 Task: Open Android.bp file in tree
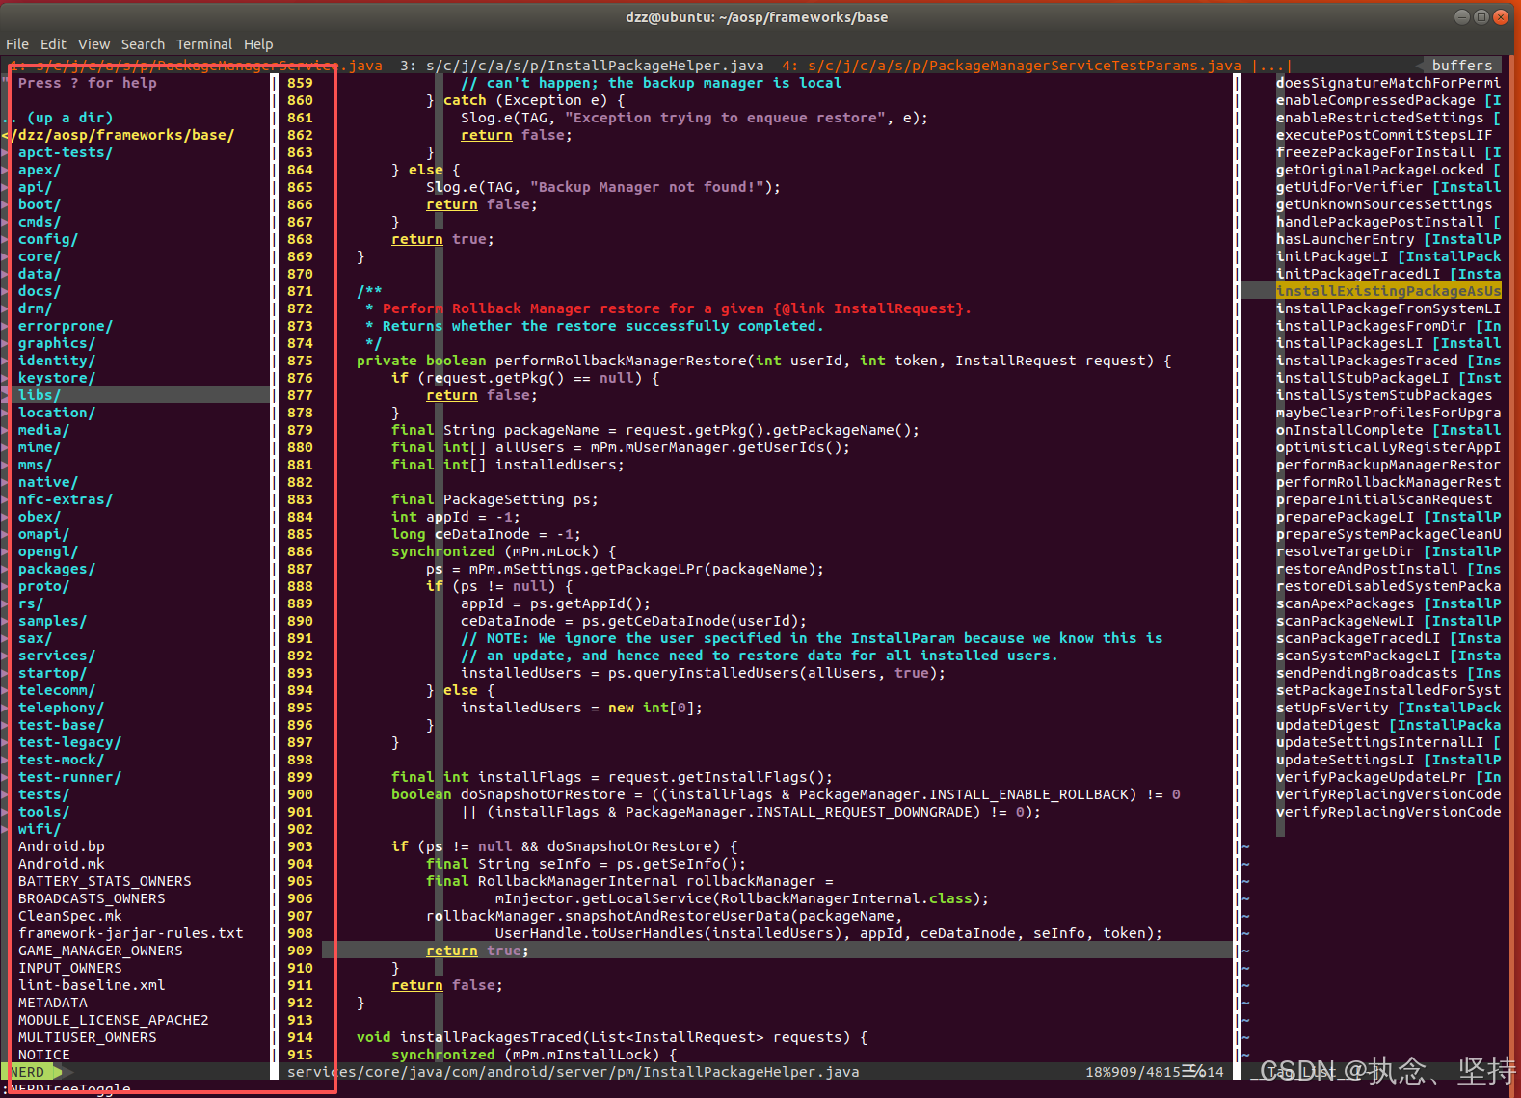(61, 846)
